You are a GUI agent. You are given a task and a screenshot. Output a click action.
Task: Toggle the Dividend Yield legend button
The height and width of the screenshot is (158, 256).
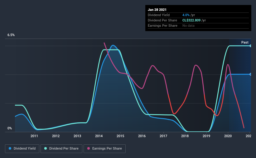(x=22, y=149)
